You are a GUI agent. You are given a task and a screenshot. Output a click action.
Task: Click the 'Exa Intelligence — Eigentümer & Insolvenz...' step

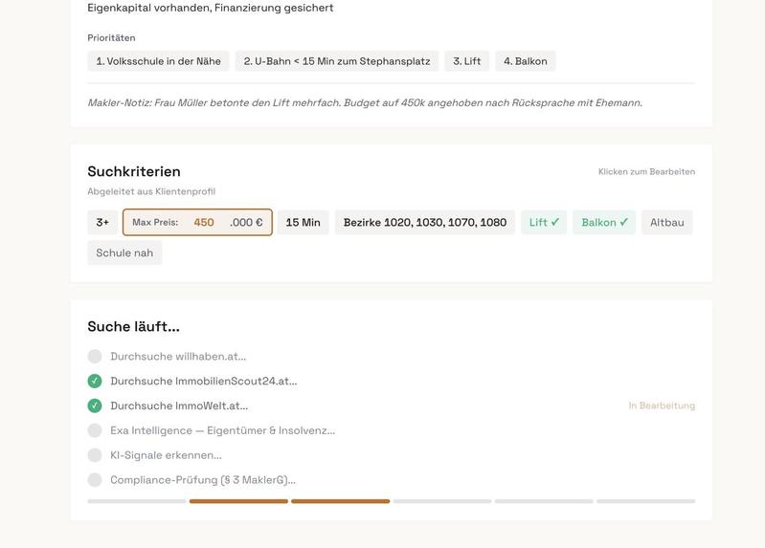(222, 430)
